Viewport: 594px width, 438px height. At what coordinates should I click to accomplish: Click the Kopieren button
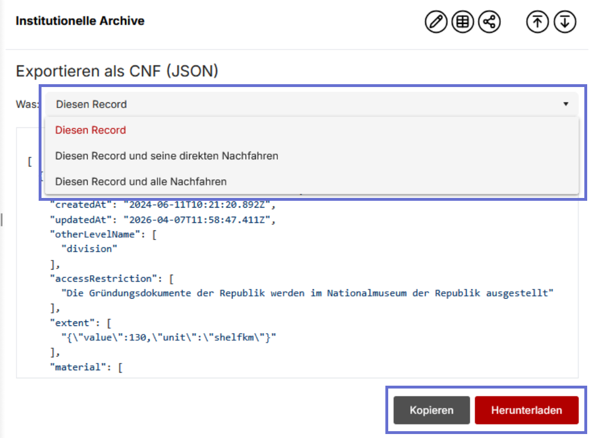pyautogui.click(x=431, y=410)
